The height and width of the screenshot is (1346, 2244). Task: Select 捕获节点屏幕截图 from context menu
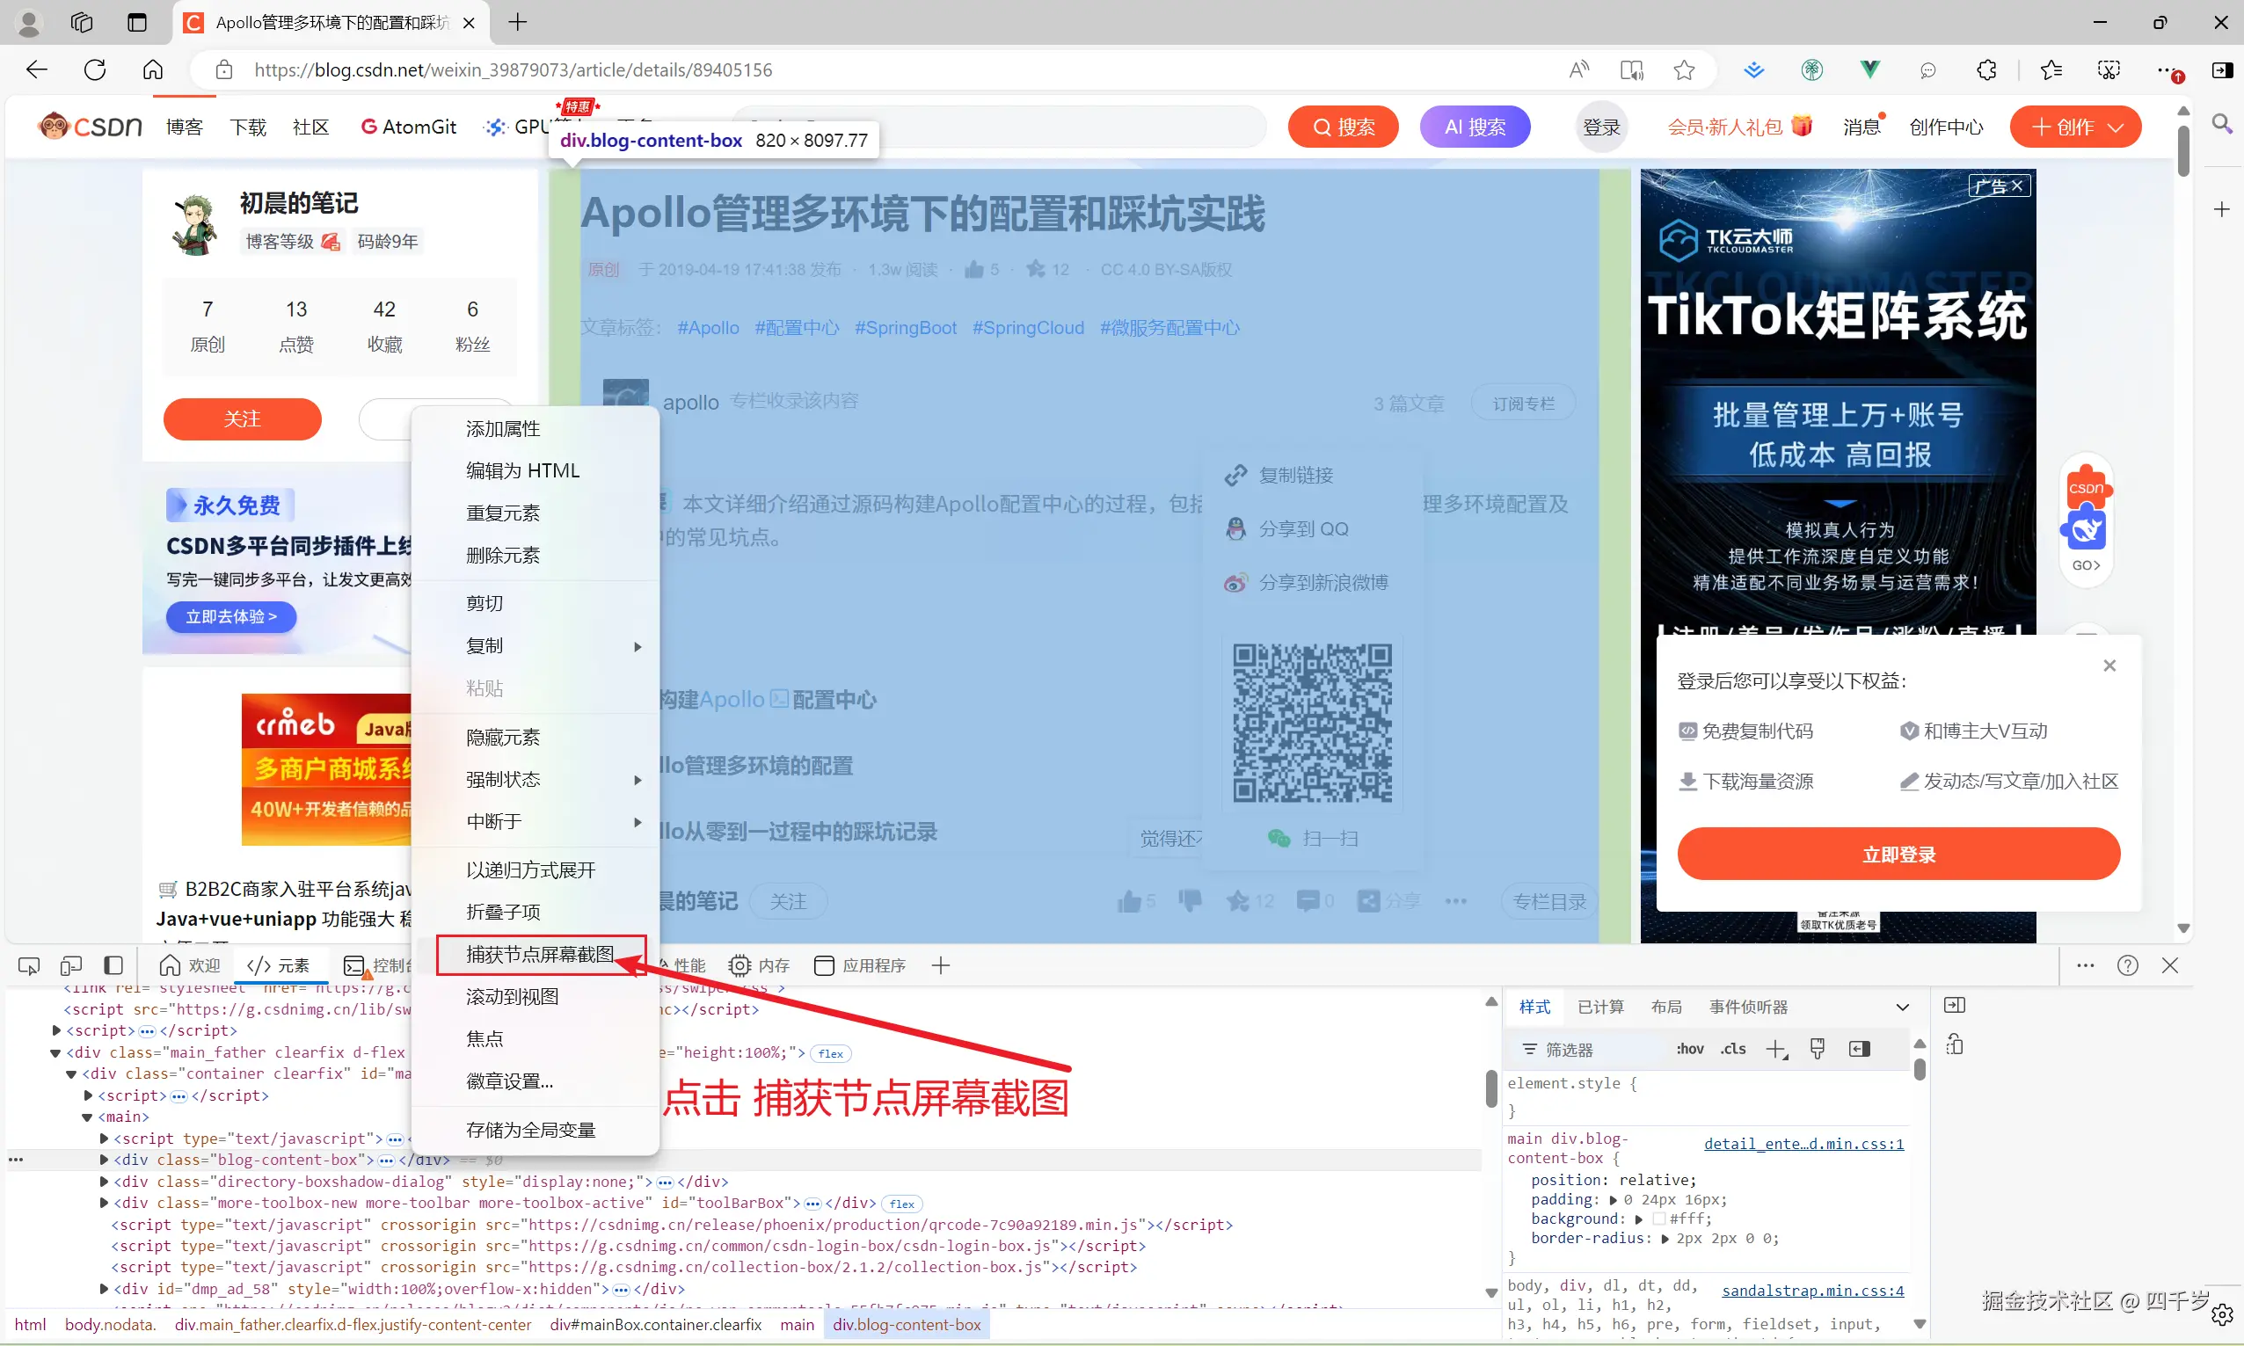[540, 953]
